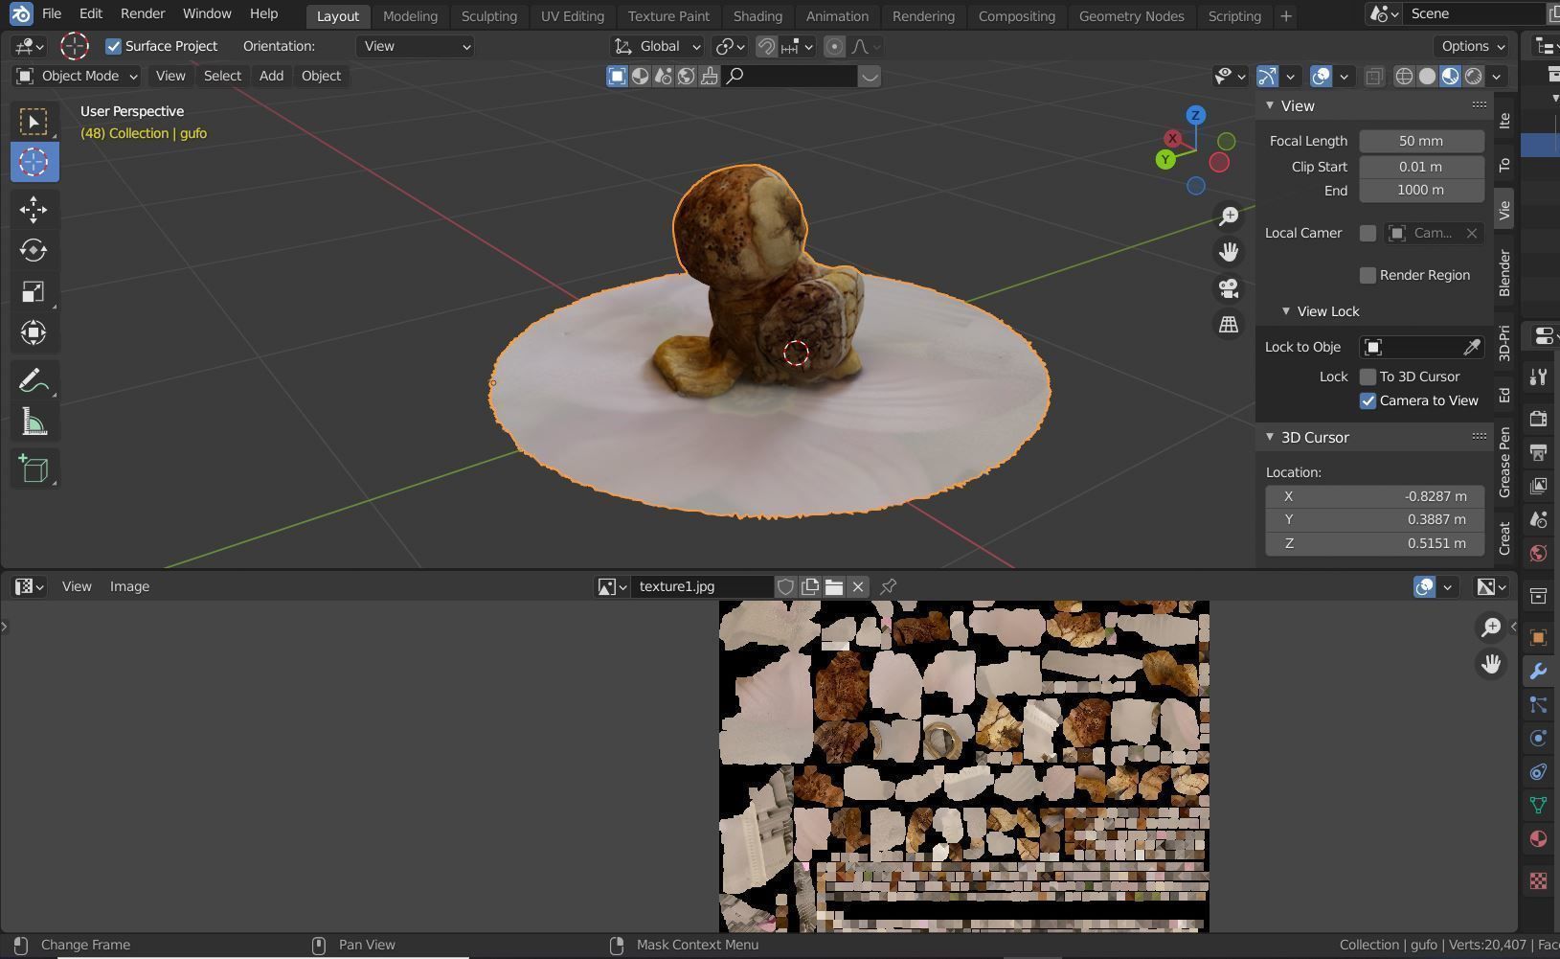
Task: Switch to wireframe viewport shading
Action: point(1404,77)
